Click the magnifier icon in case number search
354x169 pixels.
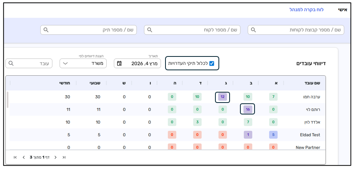click(x=46, y=30)
